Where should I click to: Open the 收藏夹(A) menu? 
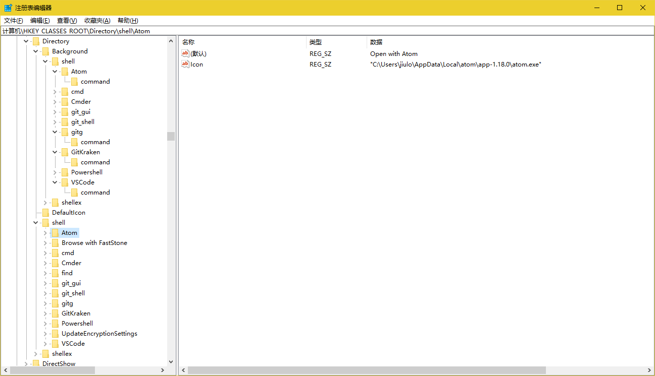[97, 21]
